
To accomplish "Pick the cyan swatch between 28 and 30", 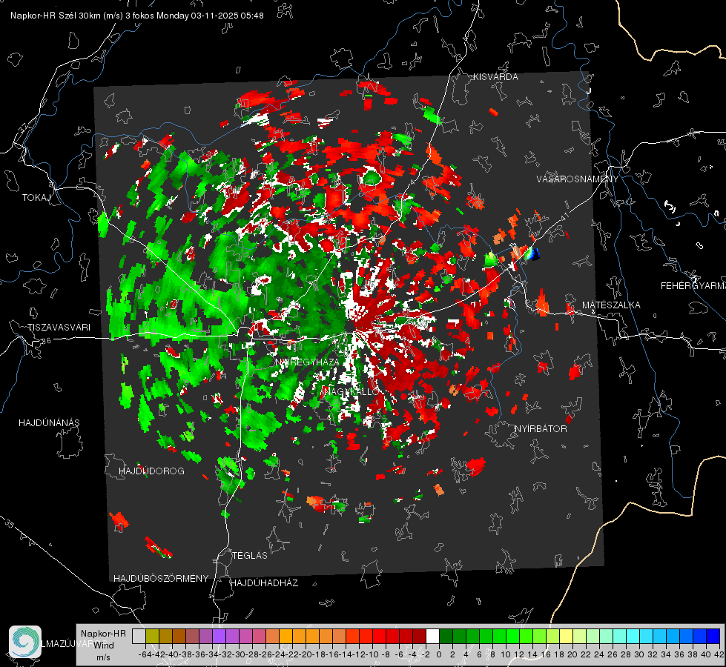I will pos(633,637).
